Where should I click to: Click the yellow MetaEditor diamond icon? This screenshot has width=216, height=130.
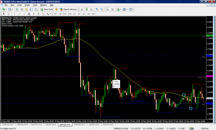pyautogui.click(x=56, y=9)
